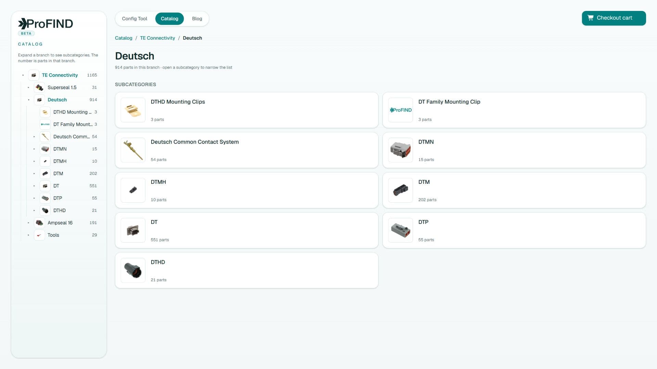
Task: Open the DTM card thumbnail image
Action: (401, 190)
